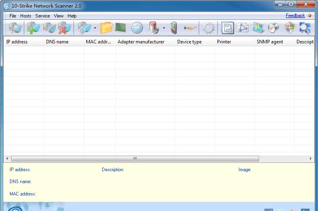
Task: Click the MAC addr... column header
Action: 99,42
